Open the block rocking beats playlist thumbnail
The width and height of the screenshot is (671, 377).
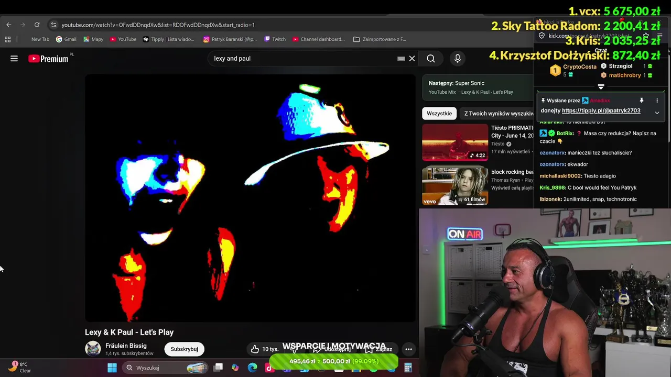pos(455,186)
